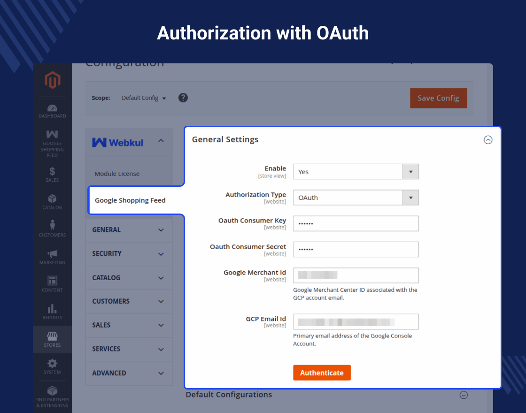
Task: Expand the Default Configurations section
Action: click(464, 395)
